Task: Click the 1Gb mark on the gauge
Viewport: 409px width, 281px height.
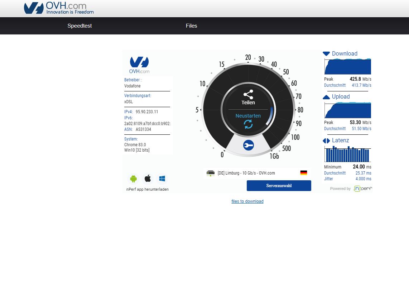Action: [274, 156]
